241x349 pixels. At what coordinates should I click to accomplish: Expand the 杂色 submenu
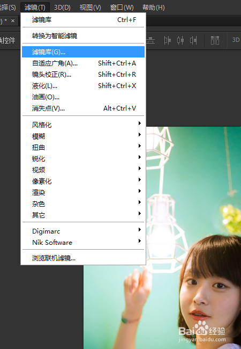83,203
